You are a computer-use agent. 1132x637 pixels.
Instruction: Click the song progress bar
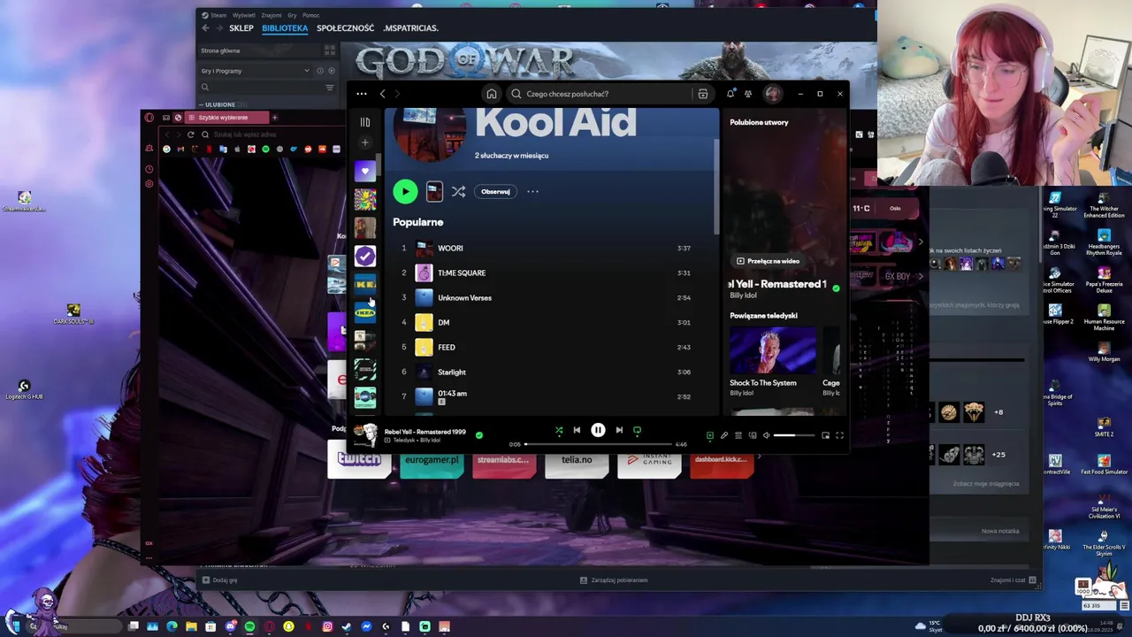click(598, 444)
